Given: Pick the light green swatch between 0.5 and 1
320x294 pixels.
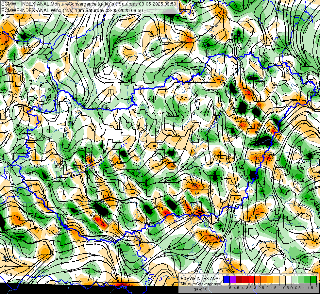Looking at the screenshot, I should 301,279.
